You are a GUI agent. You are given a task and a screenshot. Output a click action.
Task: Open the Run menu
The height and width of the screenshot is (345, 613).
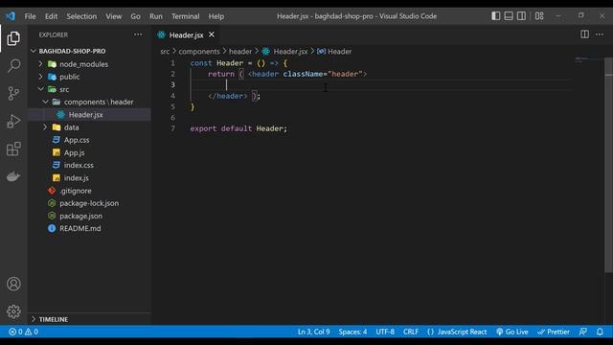coord(155,16)
